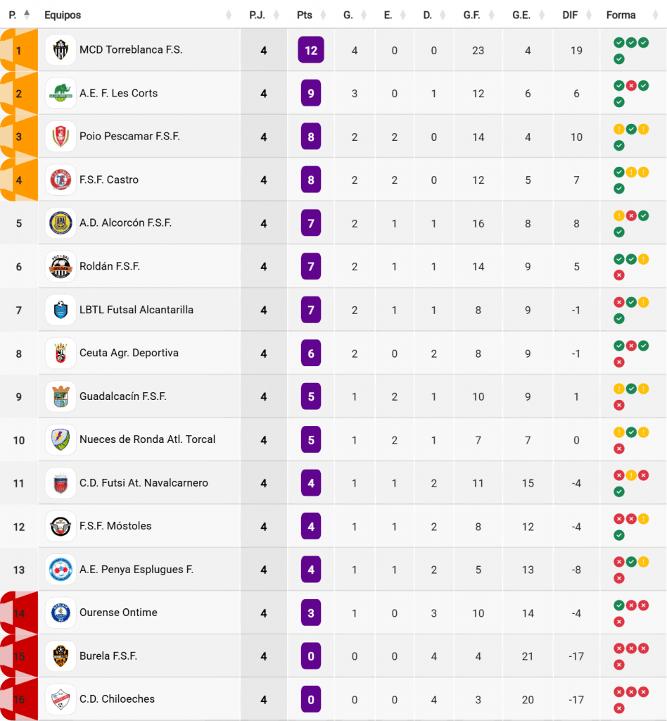Click A.E. F. Les Corts elephant logo
Viewport: 667px width, 721px height.
pos(61,94)
